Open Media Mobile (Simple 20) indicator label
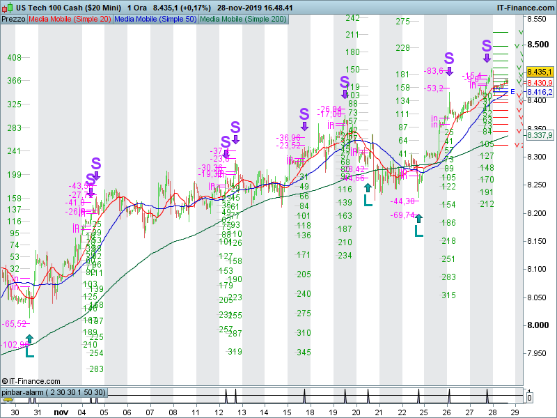This screenshot has height=418, width=557. coord(70,20)
